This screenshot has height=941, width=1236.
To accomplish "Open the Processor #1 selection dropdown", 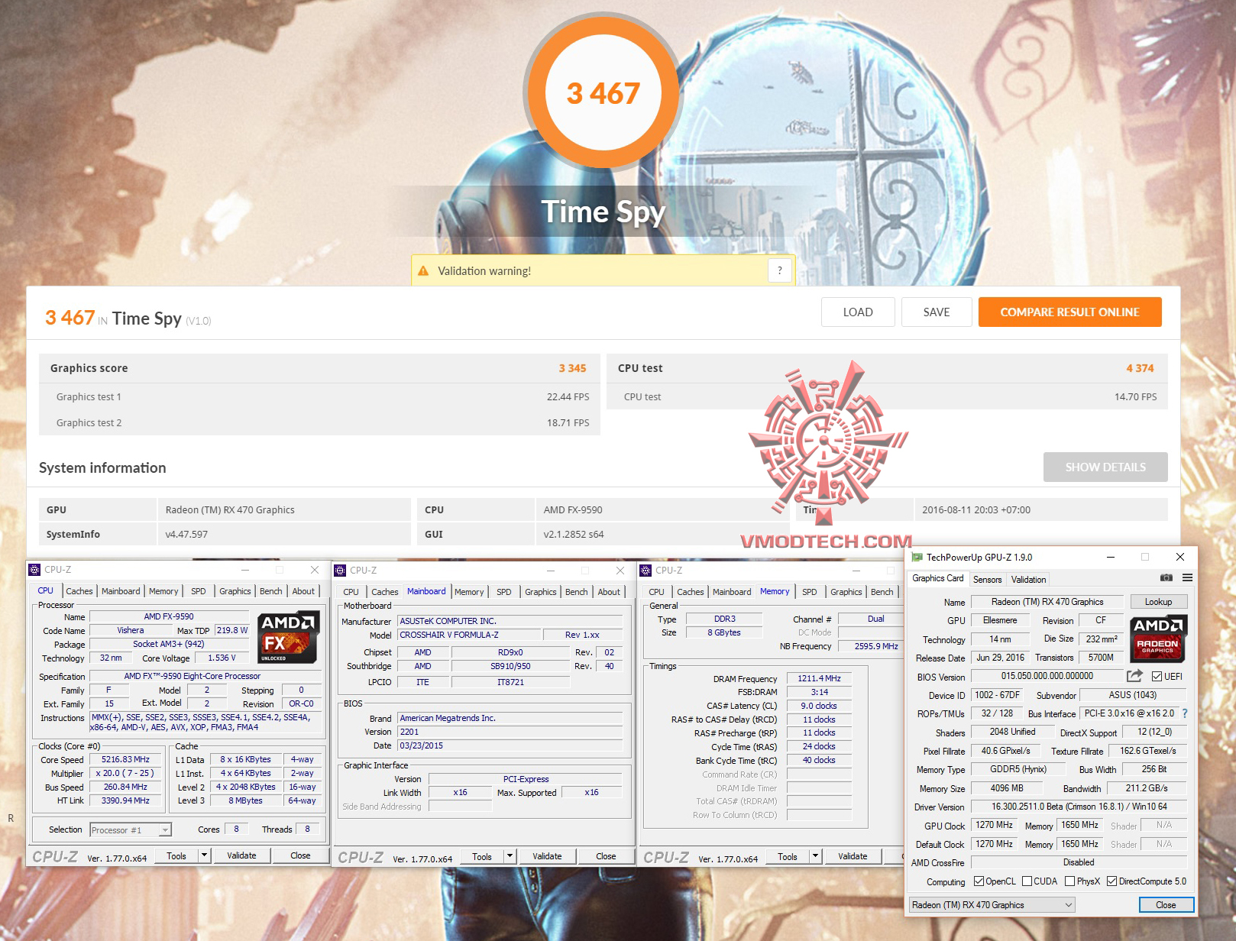I will coord(131,830).
